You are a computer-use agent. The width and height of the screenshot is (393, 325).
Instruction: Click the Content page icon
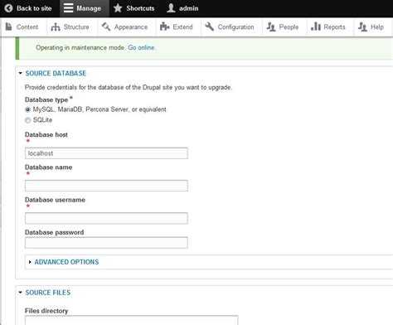tap(9, 27)
